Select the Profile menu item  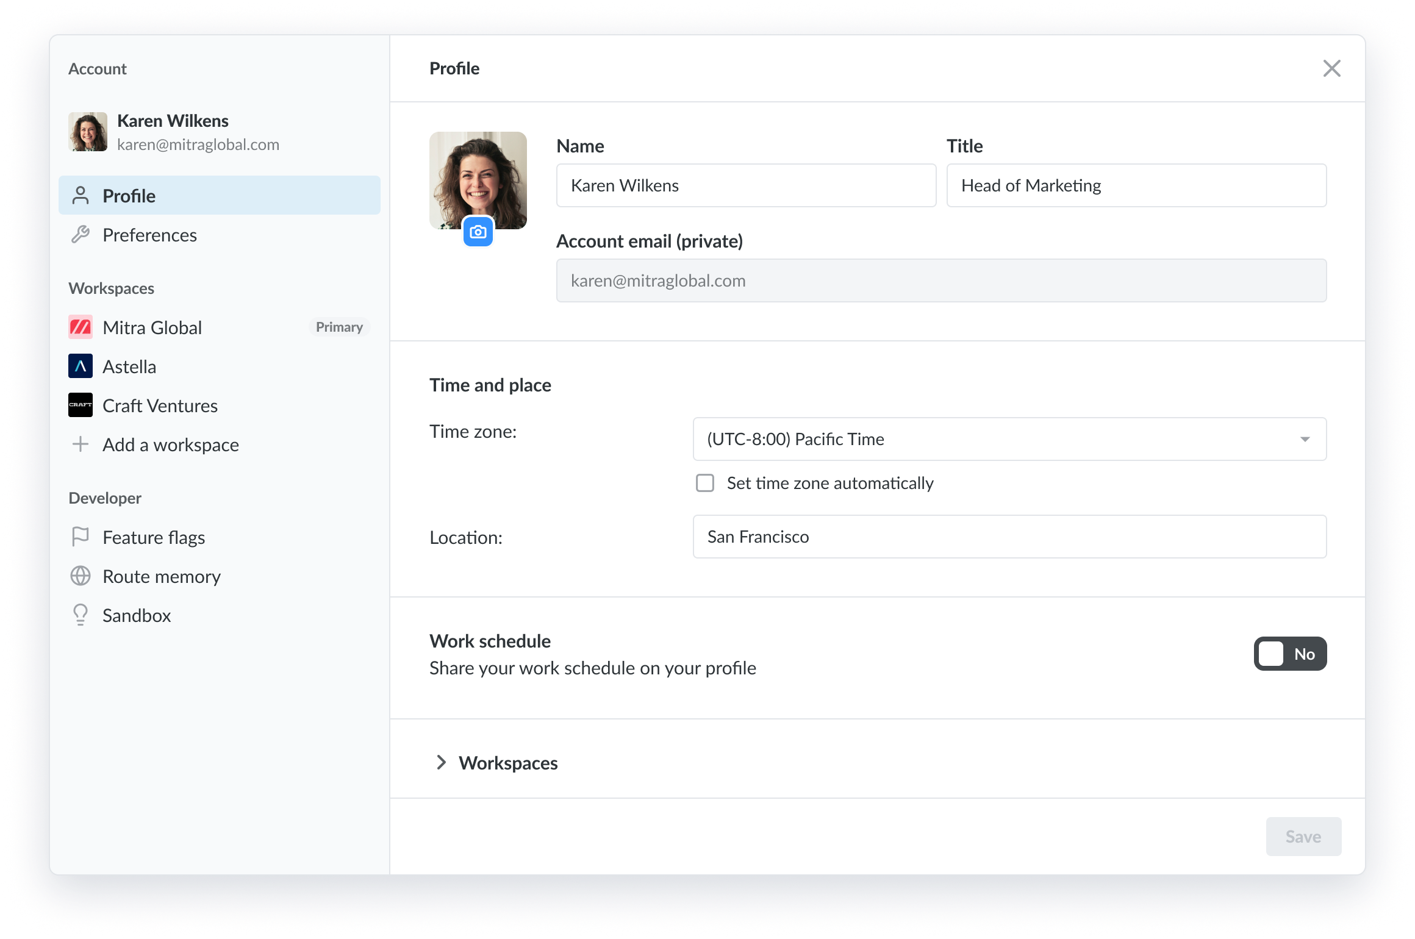point(220,196)
